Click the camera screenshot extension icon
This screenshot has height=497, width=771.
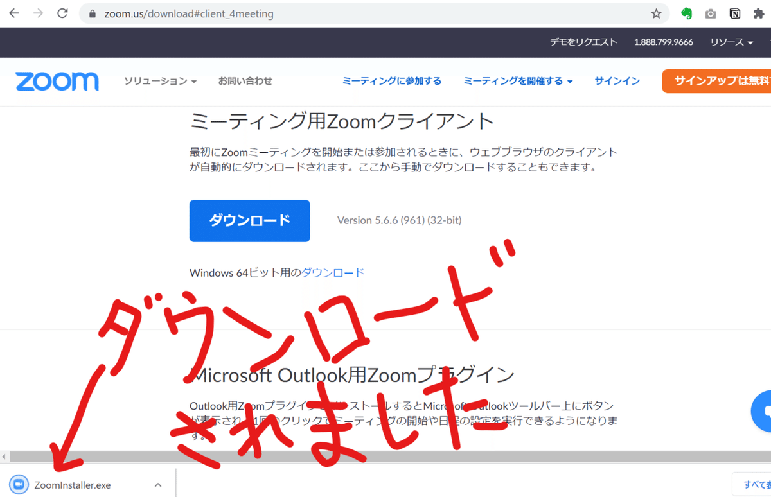coord(711,13)
